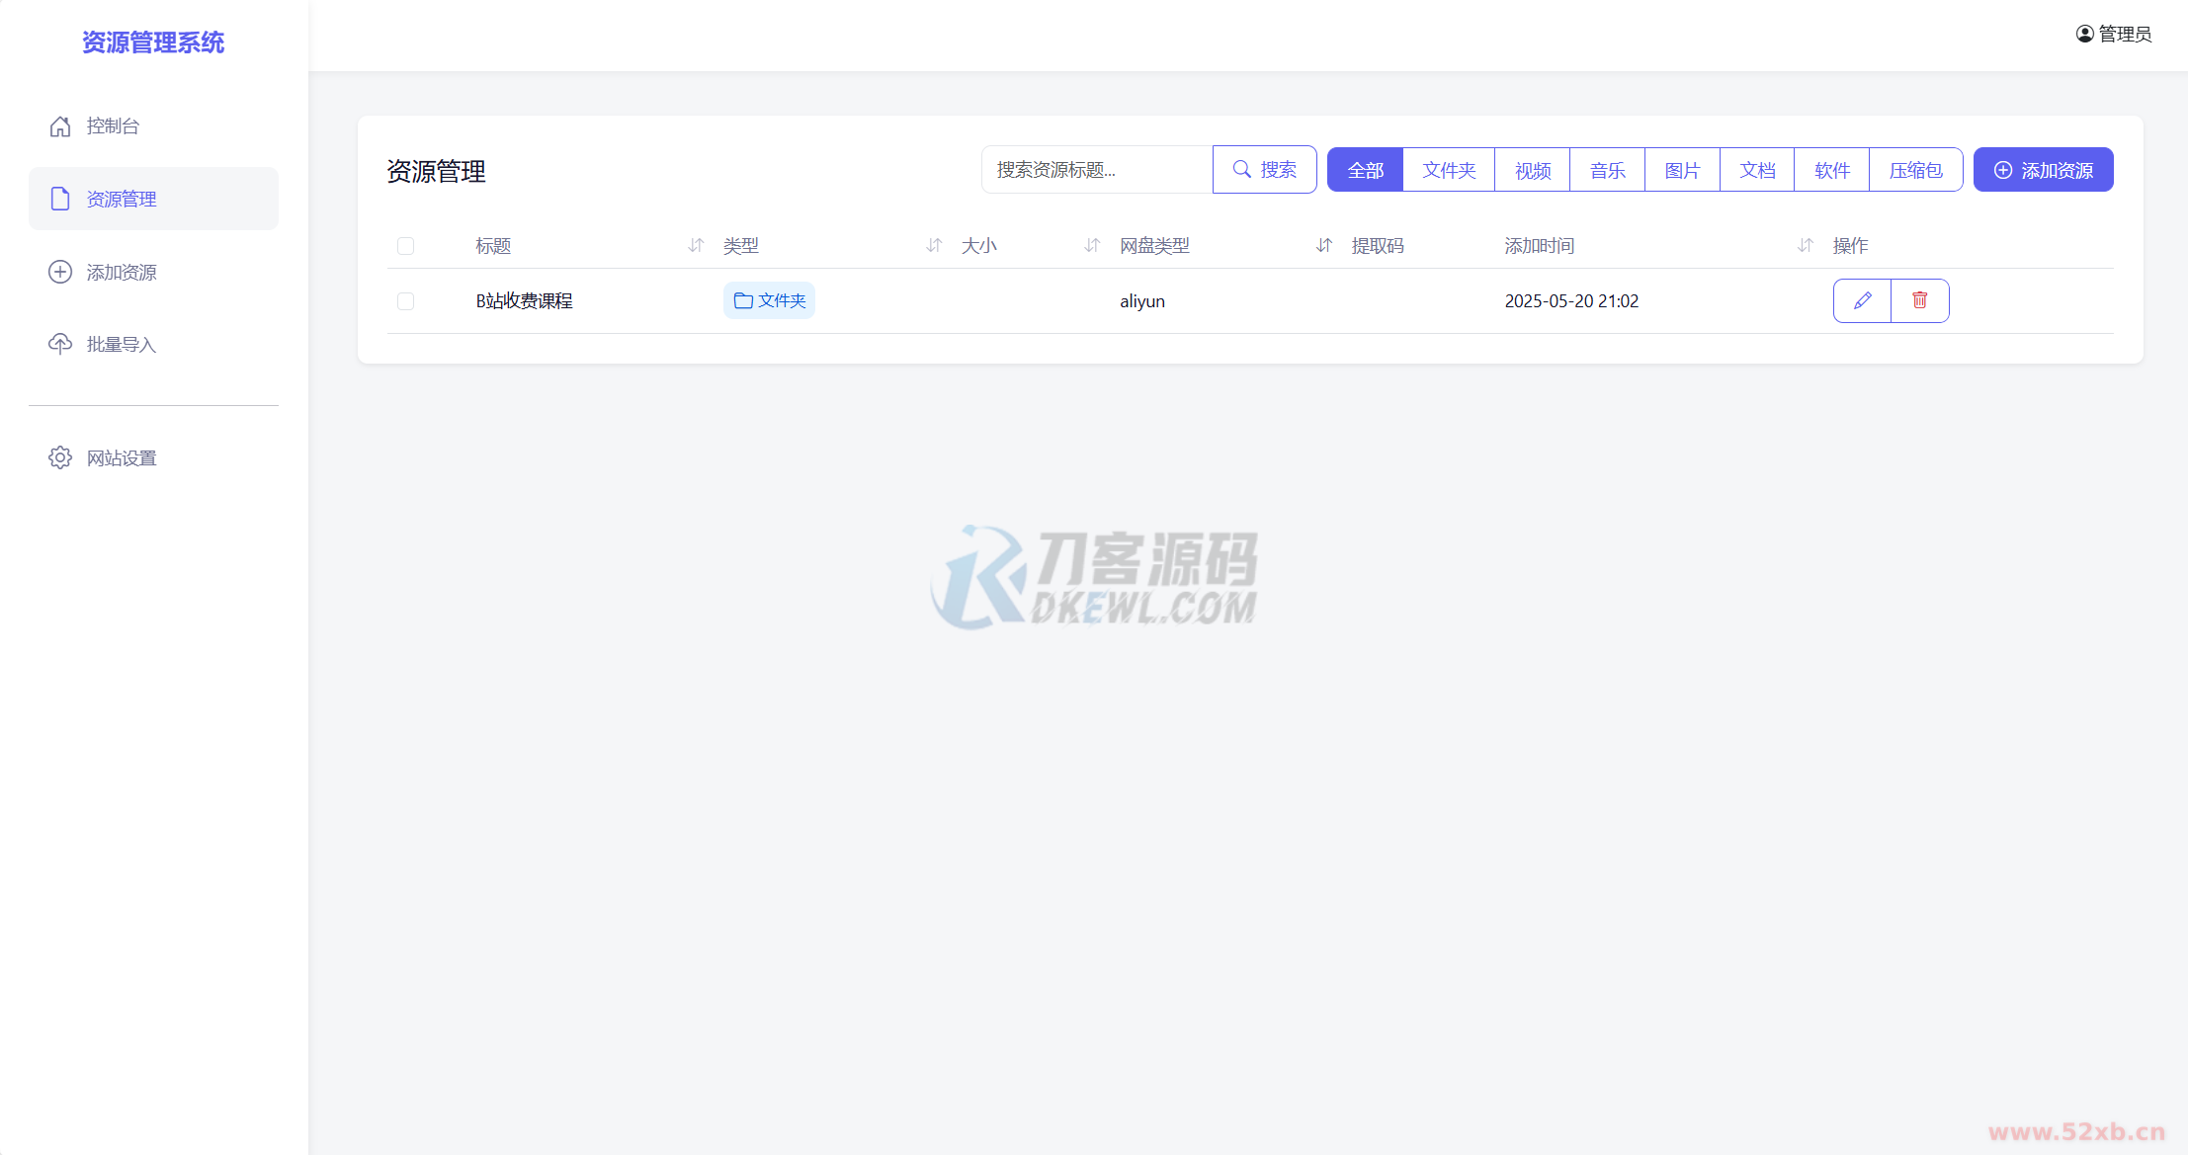2188x1155 pixels.
Task: Click the 管理员 user avatar icon
Action: click(x=2084, y=34)
